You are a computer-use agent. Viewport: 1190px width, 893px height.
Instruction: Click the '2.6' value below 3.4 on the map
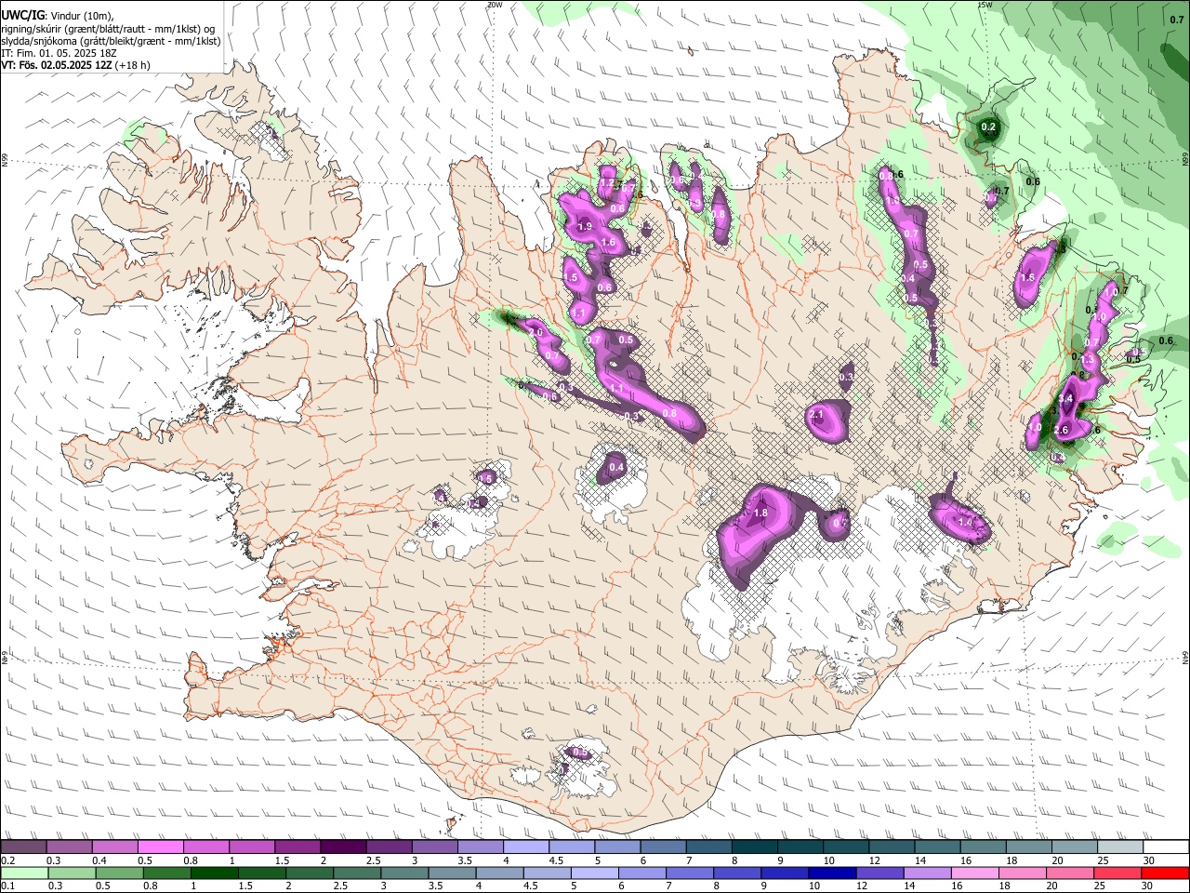[1062, 430]
